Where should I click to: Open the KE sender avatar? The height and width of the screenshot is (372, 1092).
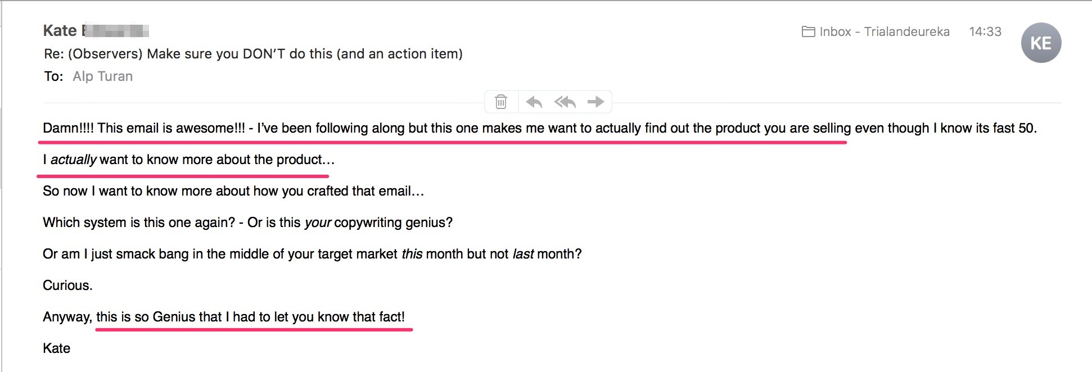1041,43
